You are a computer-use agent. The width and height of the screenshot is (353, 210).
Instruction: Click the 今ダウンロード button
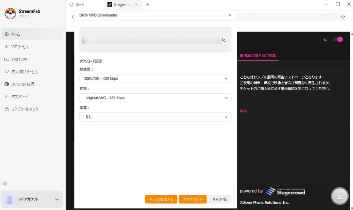click(x=193, y=199)
